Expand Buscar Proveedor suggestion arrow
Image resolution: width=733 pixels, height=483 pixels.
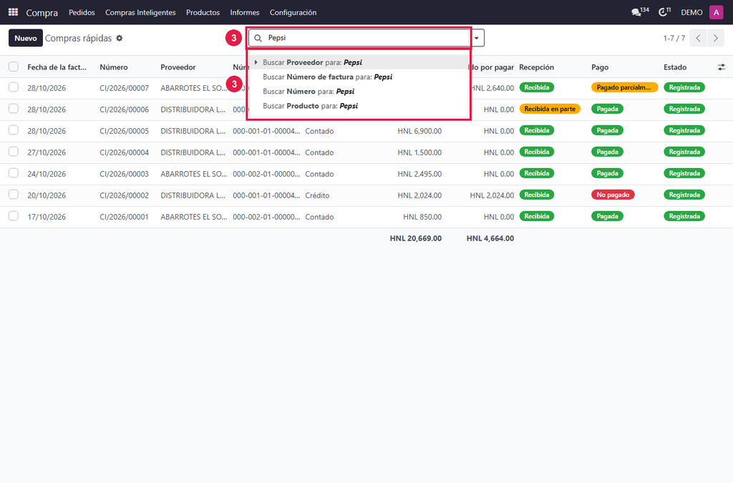click(x=256, y=62)
